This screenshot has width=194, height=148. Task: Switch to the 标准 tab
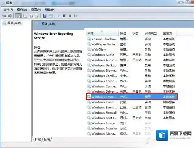tap(47, 139)
